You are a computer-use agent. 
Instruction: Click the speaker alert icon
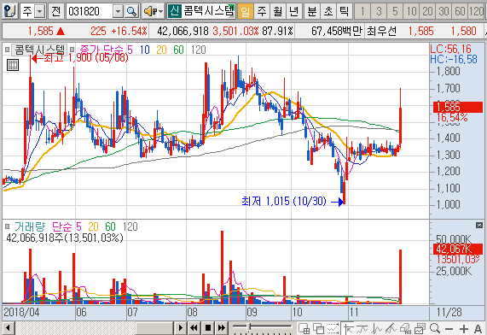tap(150, 12)
